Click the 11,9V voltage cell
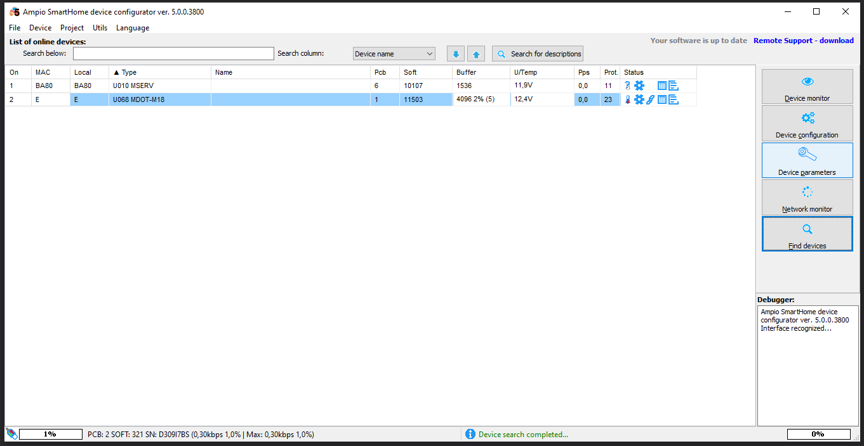The width and height of the screenshot is (864, 446). (x=542, y=86)
